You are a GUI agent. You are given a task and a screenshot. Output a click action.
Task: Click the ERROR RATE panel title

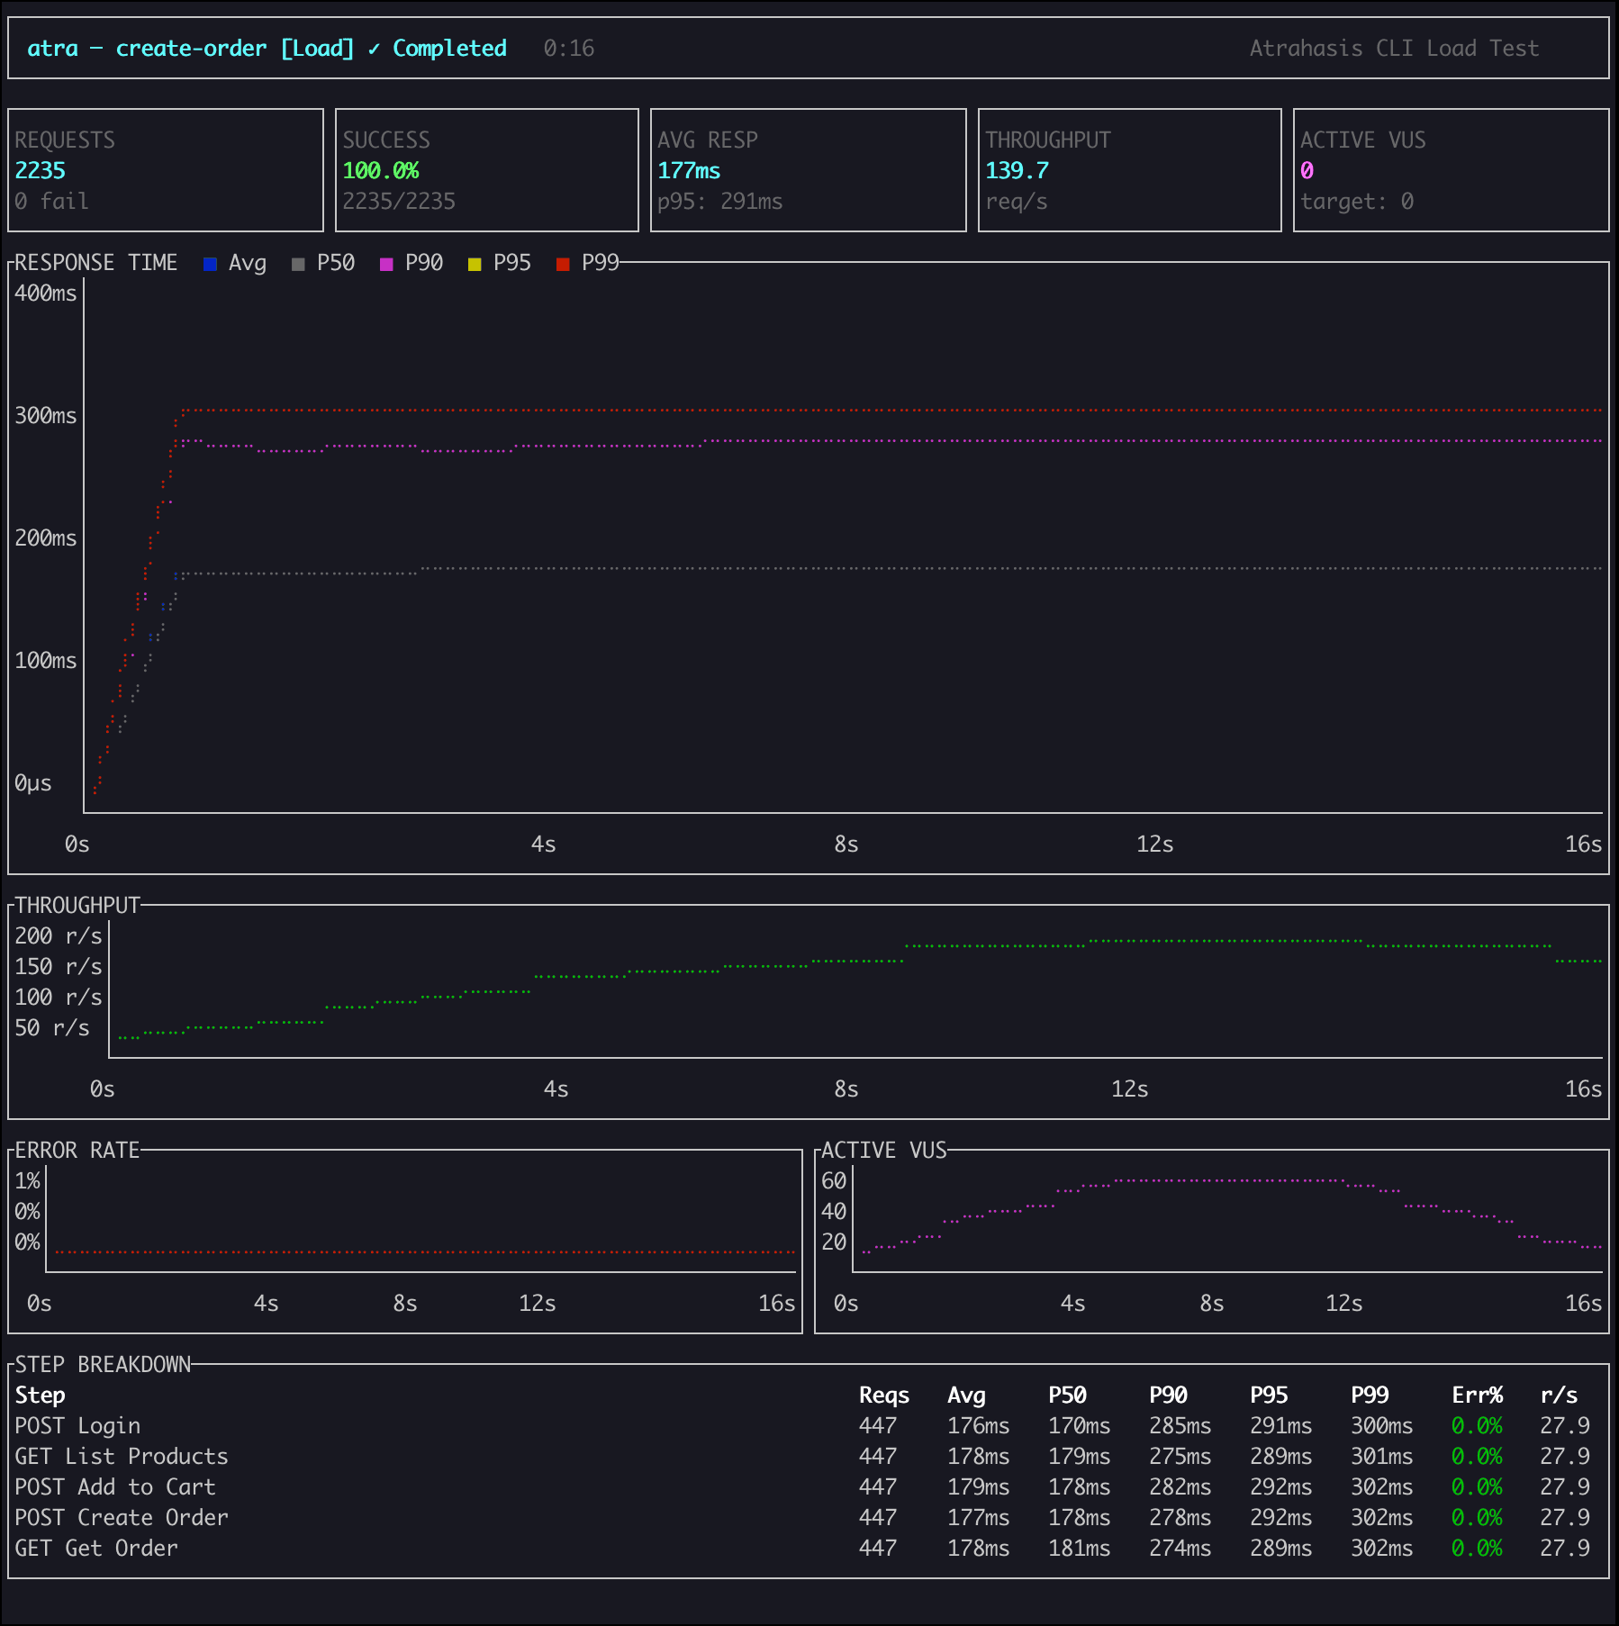pos(77,1151)
